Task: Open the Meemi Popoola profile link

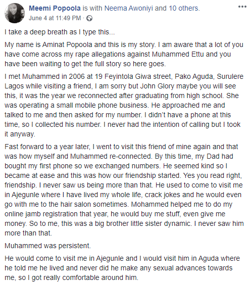Action: tap(55, 8)
